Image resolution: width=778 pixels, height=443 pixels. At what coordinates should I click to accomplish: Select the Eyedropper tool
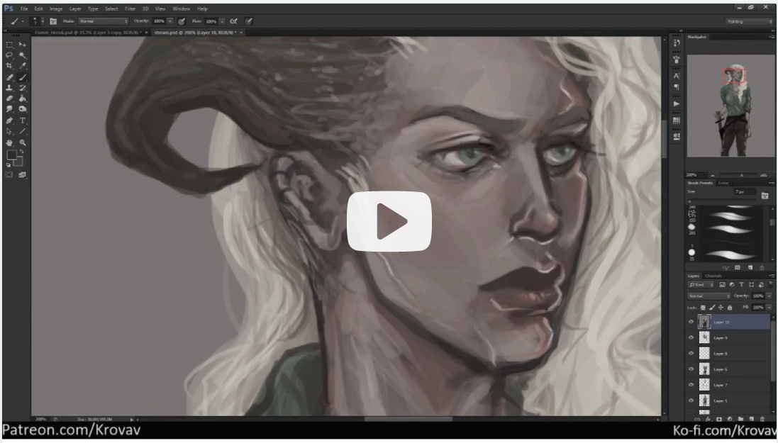[22, 66]
